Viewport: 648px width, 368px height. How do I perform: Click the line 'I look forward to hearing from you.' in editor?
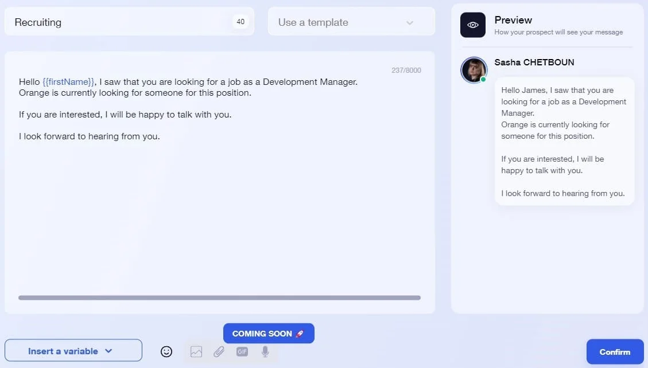(90, 136)
